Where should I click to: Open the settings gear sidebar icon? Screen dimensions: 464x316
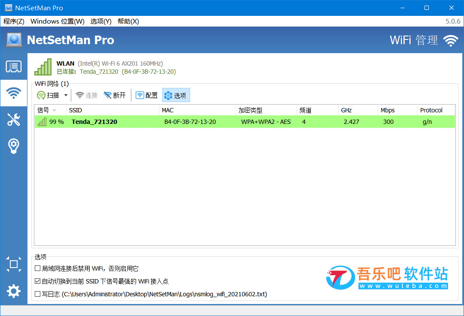click(x=14, y=291)
